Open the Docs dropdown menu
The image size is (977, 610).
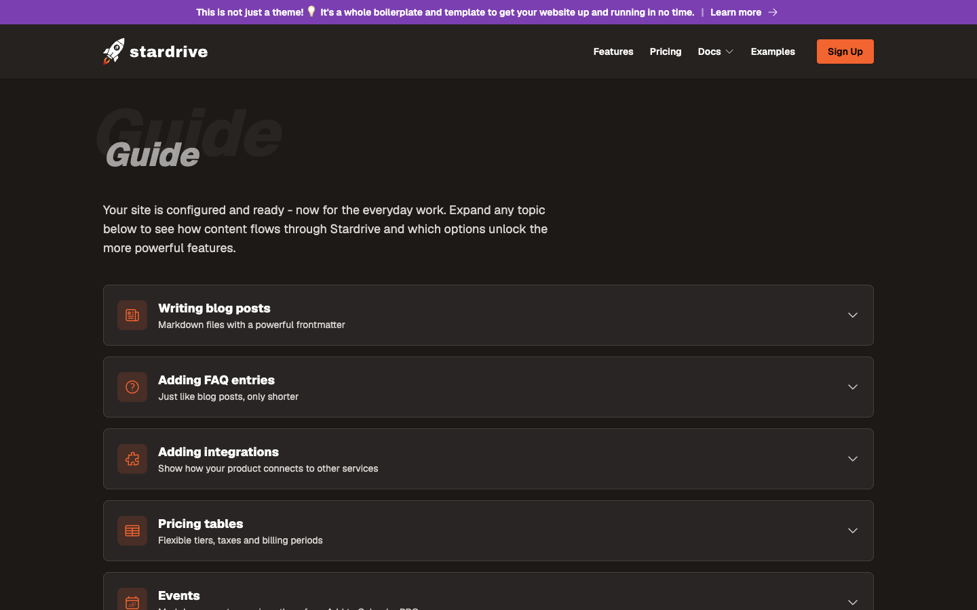coord(716,52)
